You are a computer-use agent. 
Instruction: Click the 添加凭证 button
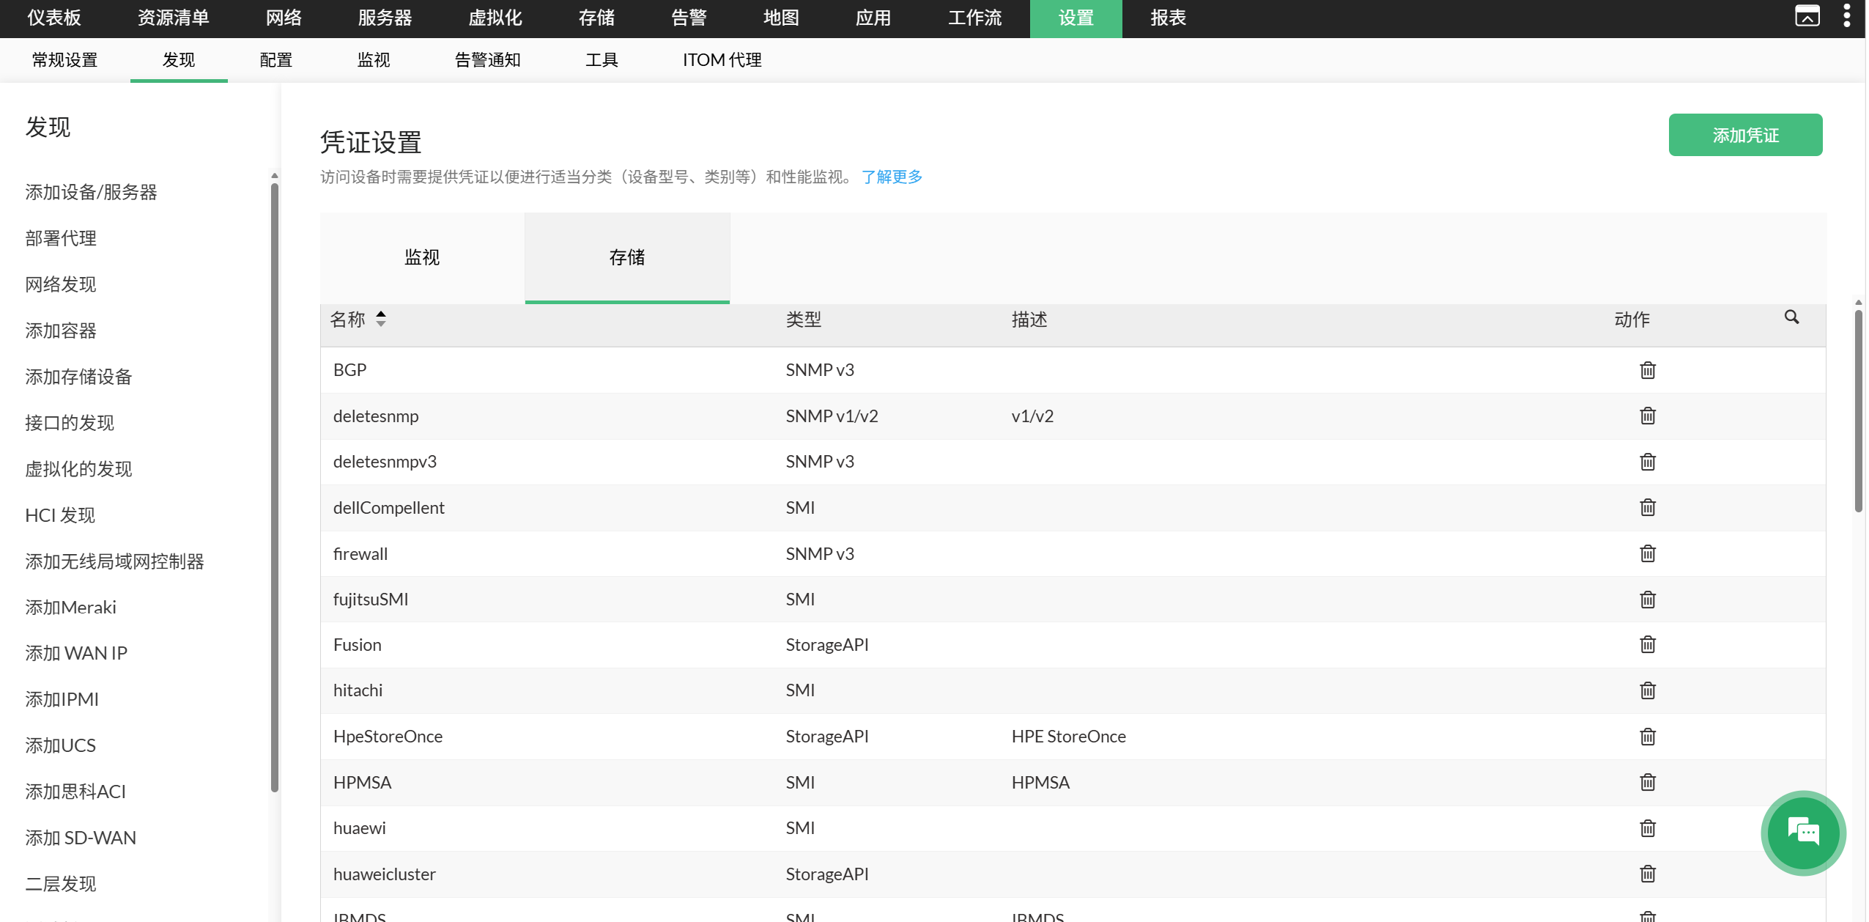(1745, 135)
